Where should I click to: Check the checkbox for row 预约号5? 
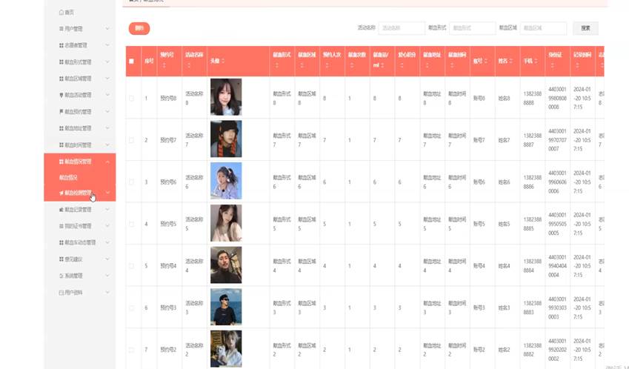click(132, 225)
